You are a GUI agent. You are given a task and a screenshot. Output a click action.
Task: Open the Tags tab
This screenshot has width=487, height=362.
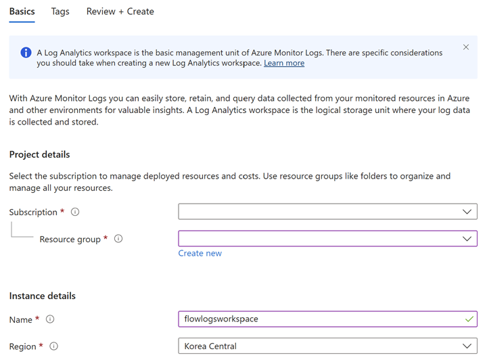pyautogui.click(x=60, y=12)
